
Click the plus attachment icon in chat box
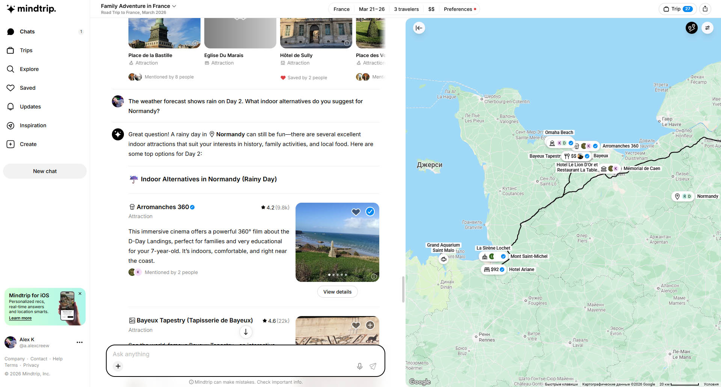(118, 366)
